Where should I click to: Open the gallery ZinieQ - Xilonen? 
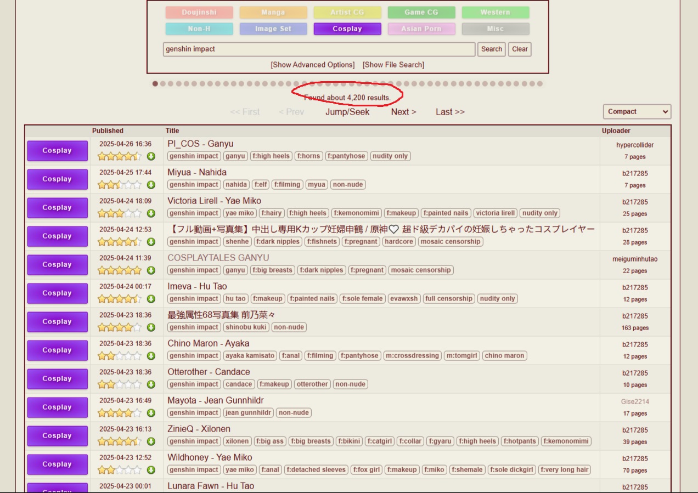pyautogui.click(x=199, y=429)
